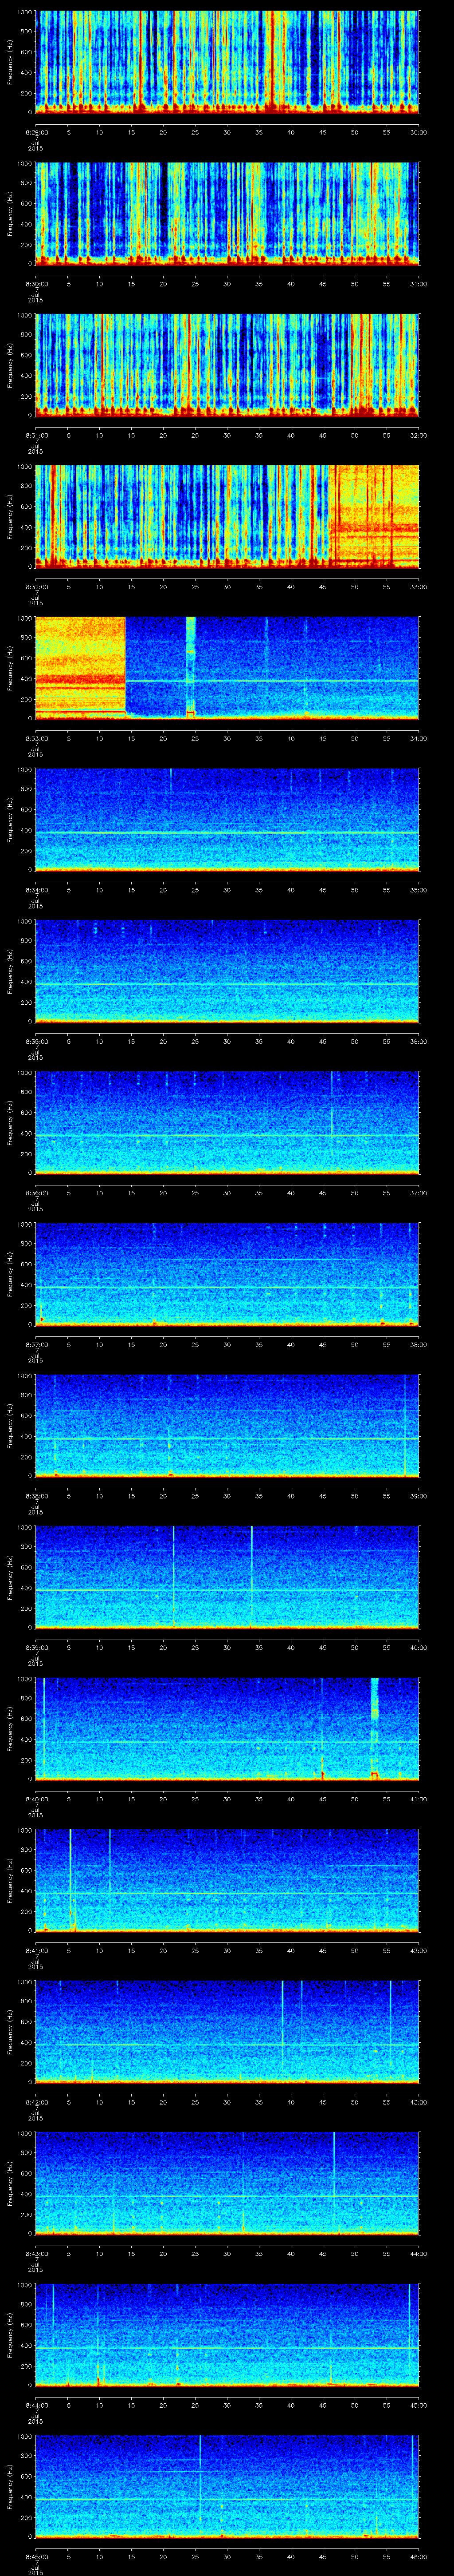This screenshot has height=2576, width=454.
Task: Select the spectrogram panel starting at 8:40:00
Action: click(227, 1728)
